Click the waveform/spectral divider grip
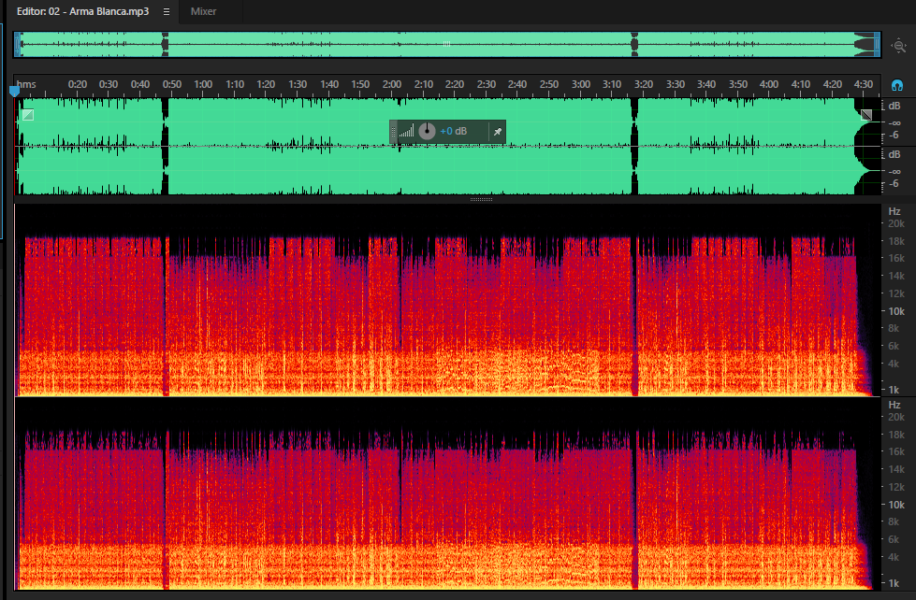The image size is (916, 600). tap(481, 200)
